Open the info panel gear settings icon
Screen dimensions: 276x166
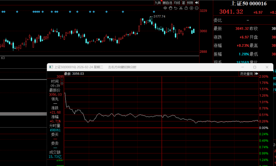click(x=62, y=83)
